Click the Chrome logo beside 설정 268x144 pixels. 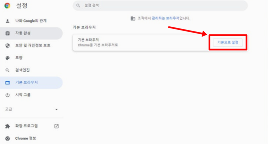tap(7, 6)
